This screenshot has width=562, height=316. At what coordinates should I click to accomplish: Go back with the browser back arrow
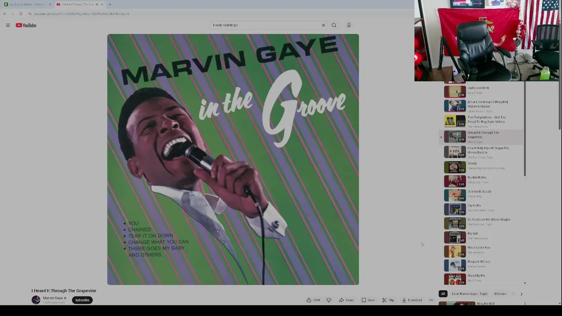point(5,14)
